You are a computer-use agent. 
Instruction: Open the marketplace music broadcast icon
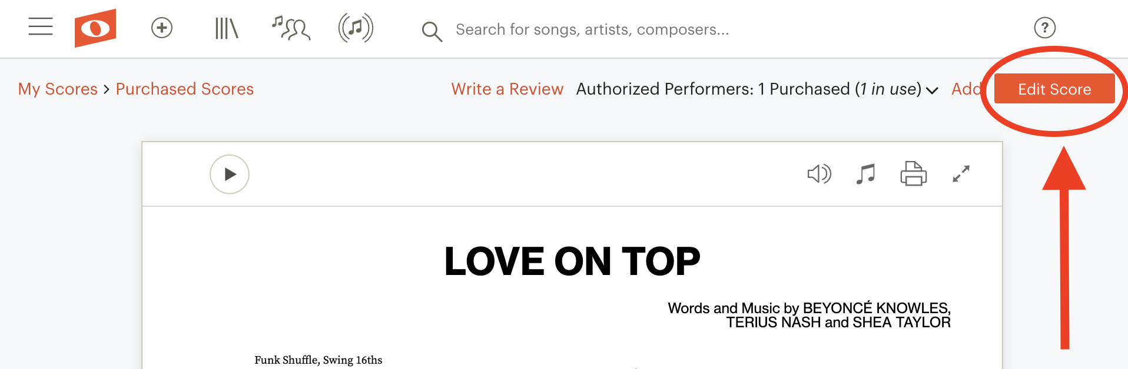click(356, 28)
